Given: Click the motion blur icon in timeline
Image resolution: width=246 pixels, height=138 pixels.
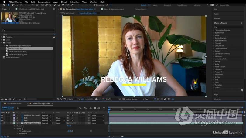Looking at the screenshot, I should point(99,108).
